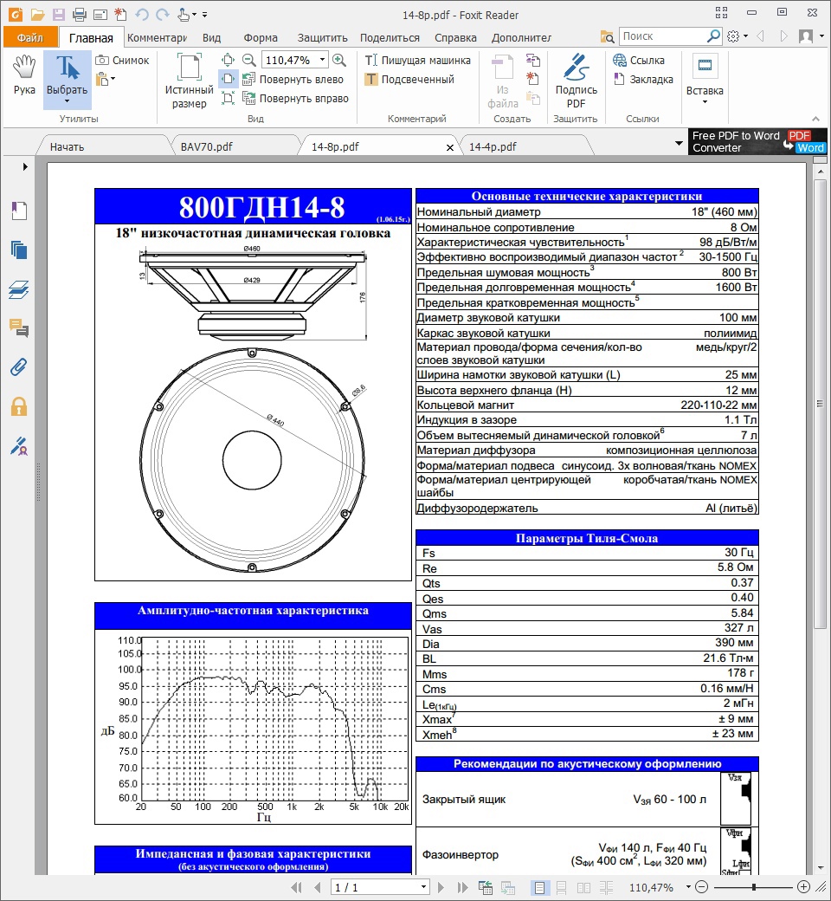Screen dimensions: 831x901
Task: Click the Signature PDF (Подпись PDF) button
Action: (x=576, y=81)
